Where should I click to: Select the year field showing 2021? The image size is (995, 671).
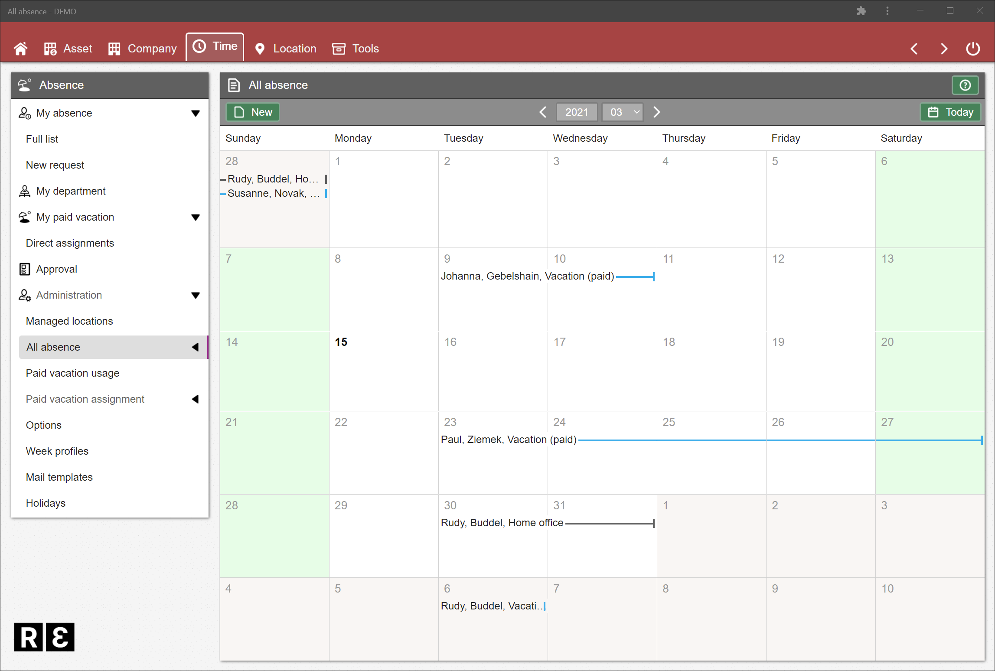[577, 112]
